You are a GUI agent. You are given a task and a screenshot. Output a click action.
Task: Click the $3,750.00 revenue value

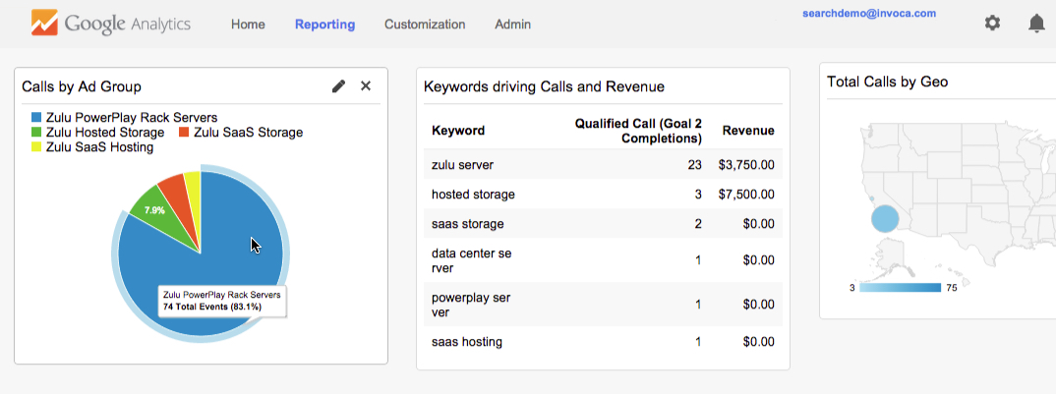coord(745,165)
